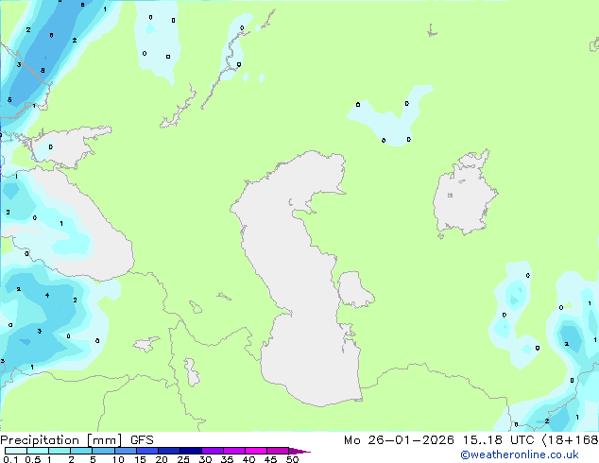Click the '25' legend scale label
The width and height of the screenshot is (599, 463).
[x=183, y=459]
